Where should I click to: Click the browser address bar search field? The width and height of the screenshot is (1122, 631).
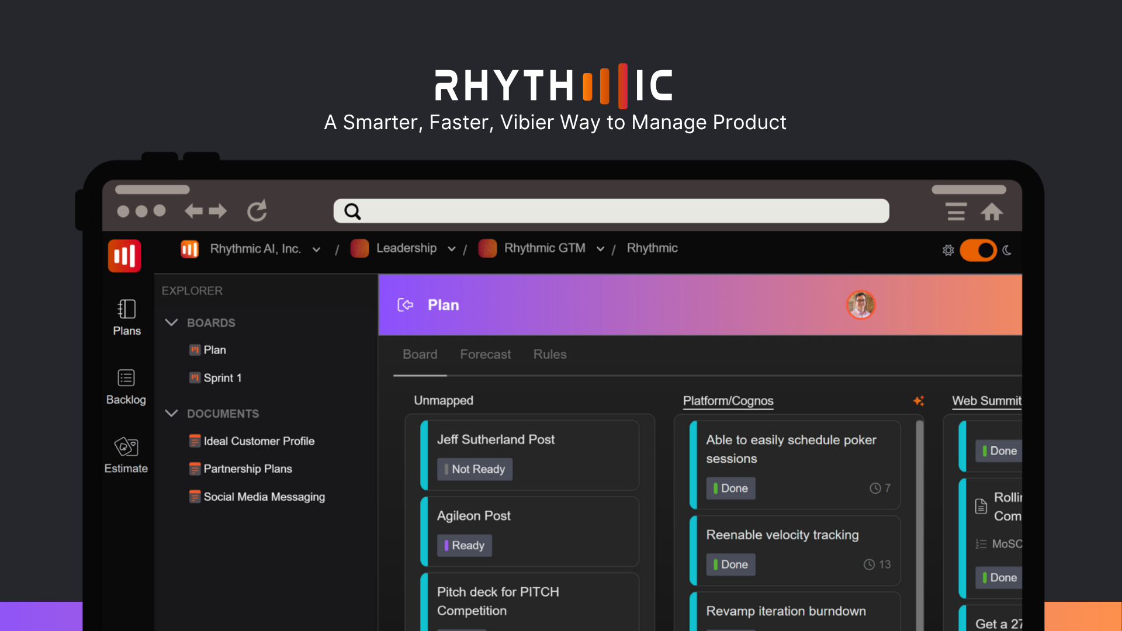[x=610, y=211]
